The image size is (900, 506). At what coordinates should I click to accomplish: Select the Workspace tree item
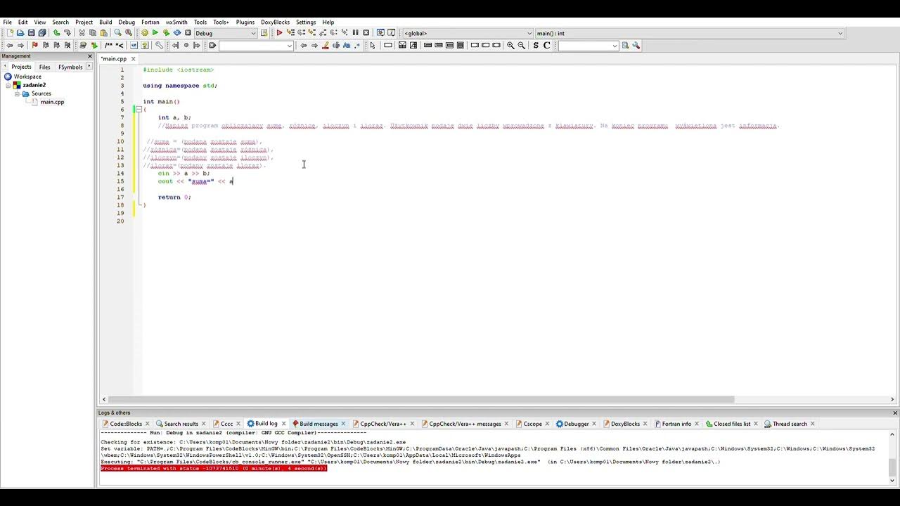27,77
